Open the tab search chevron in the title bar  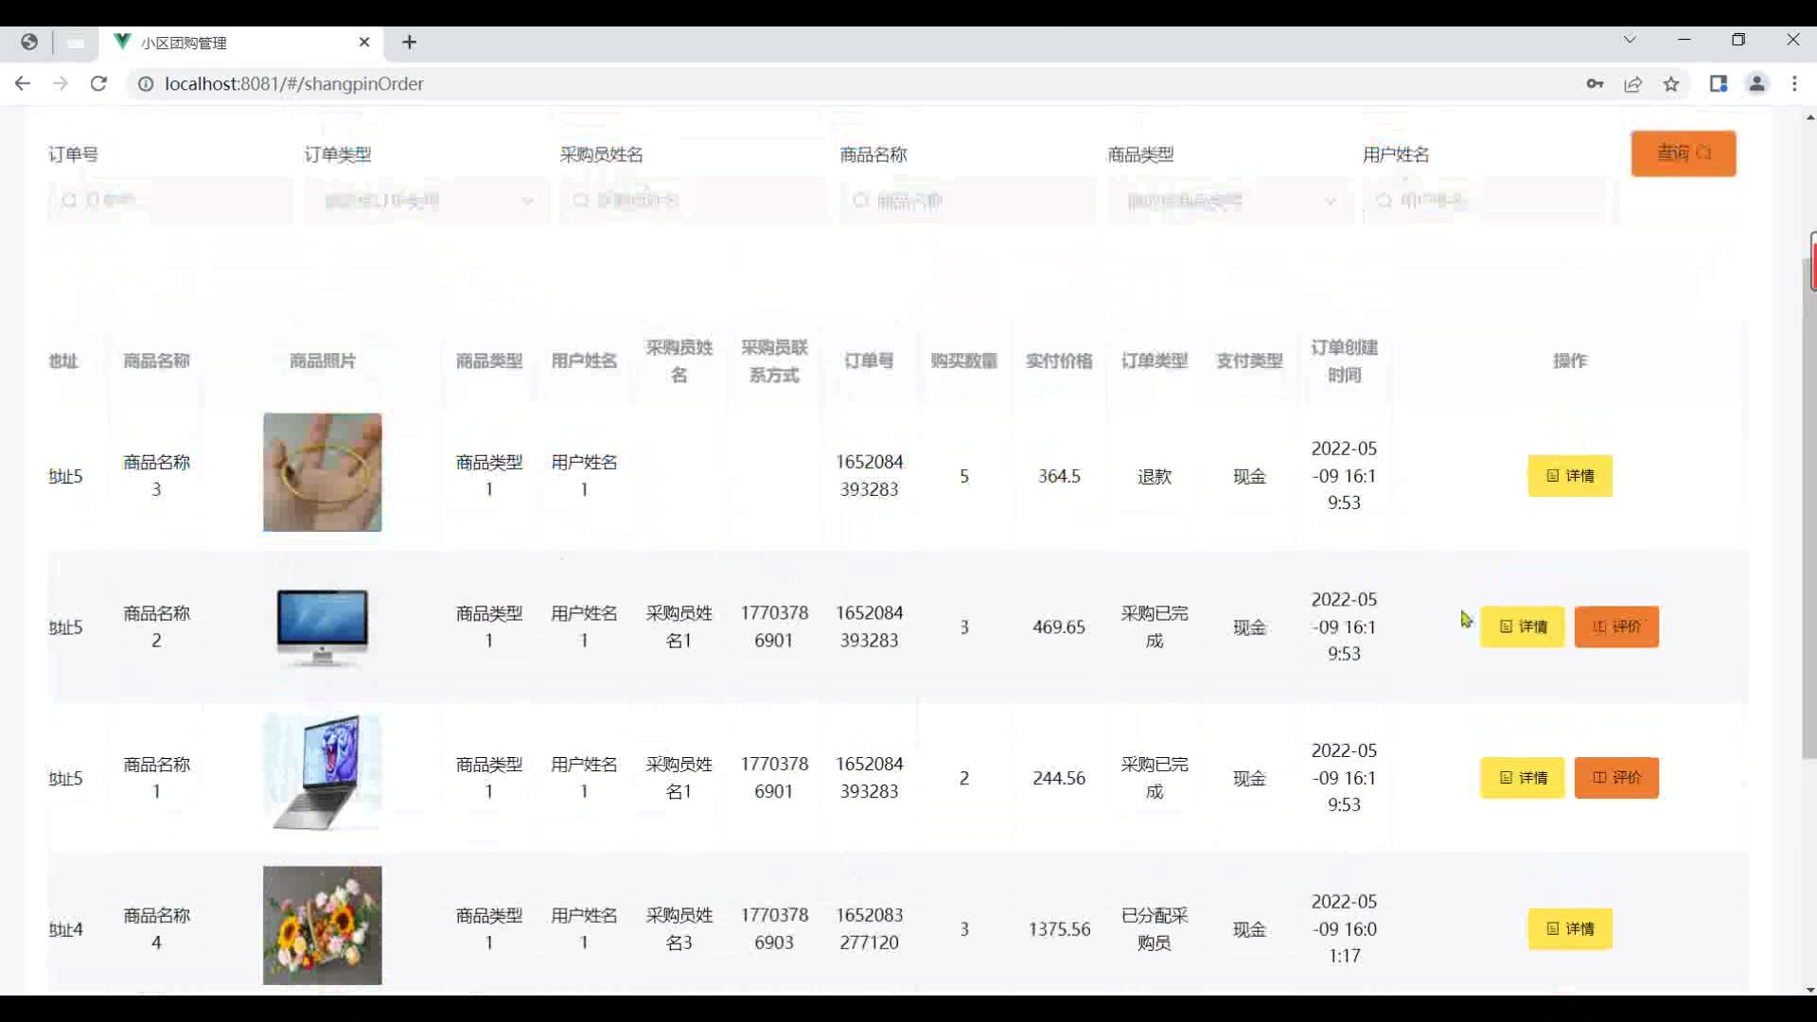[1630, 40]
